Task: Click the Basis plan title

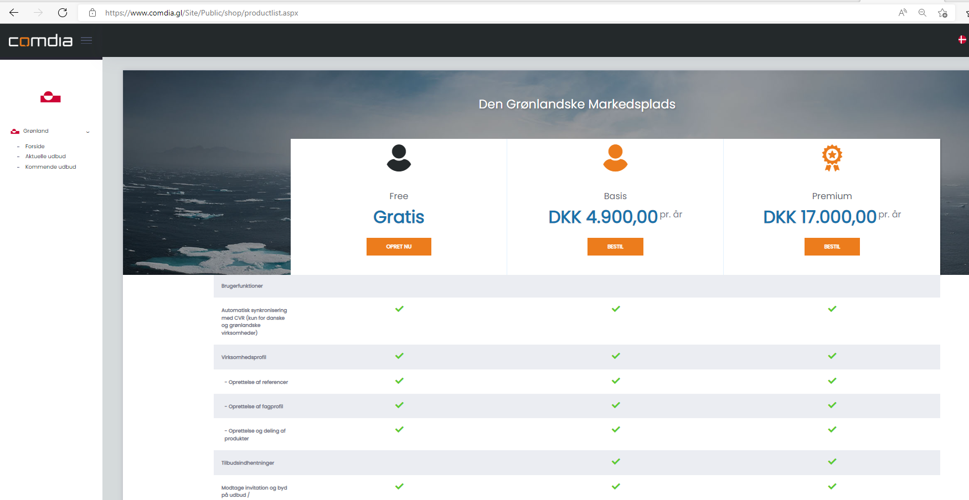Action: [615, 196]
